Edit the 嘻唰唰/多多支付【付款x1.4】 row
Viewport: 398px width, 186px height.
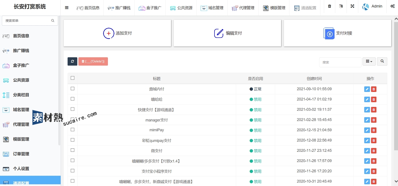coord(367,161)
